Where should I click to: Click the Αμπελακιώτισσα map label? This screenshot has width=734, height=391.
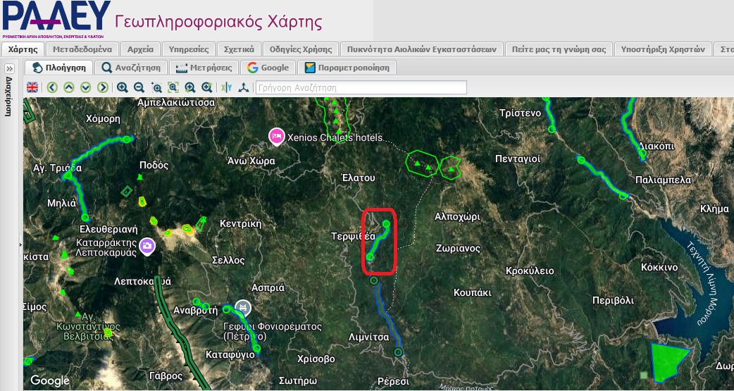[177, 102]
